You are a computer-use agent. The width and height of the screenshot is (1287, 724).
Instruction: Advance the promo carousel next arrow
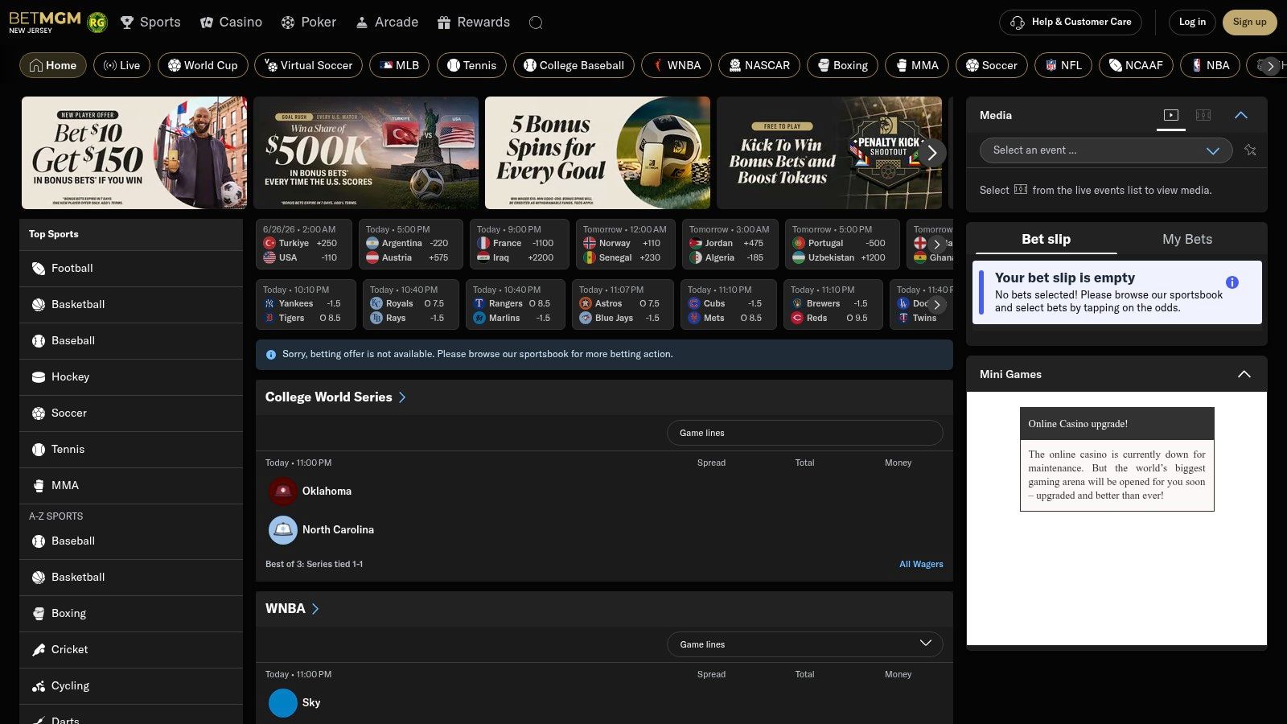point(932,152)
